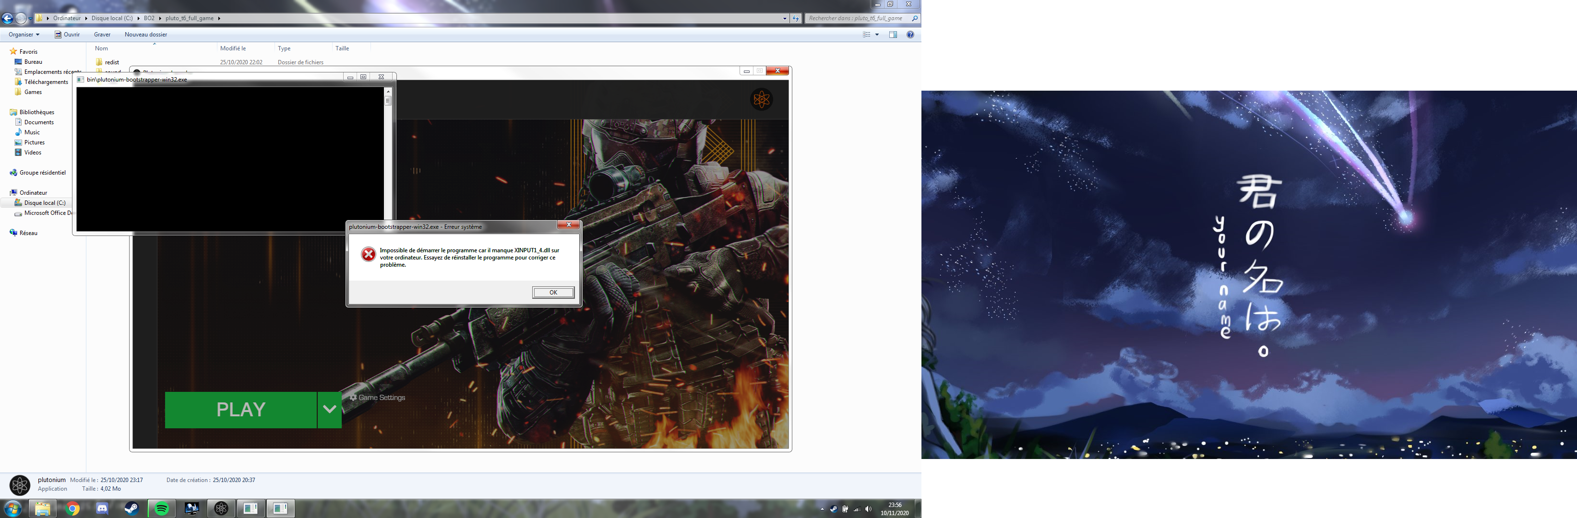Expand the chevron dropdown beside PLAY
Screen dimensions: 1577x518
click(x=329, y=410)
